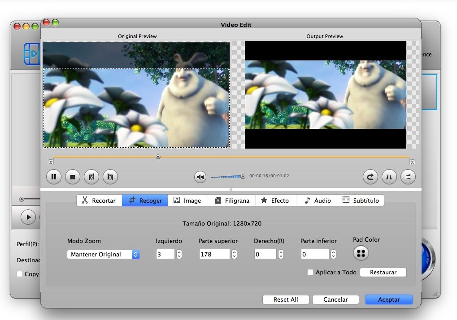
Task: Click the Parte inferior stepper arrows
Action: click(x=333, y=254)
